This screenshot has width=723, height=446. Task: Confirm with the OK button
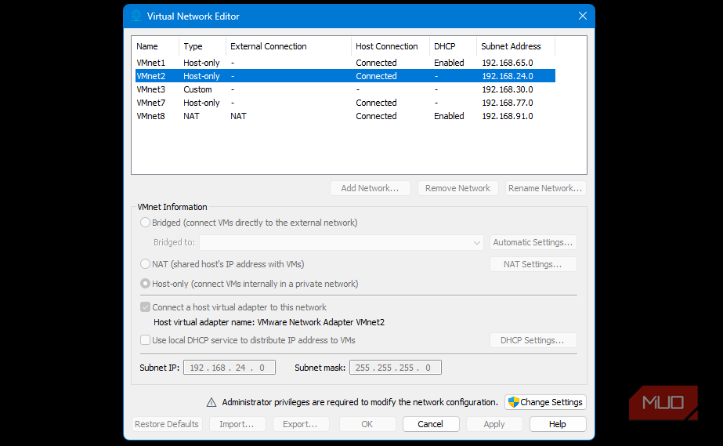(367, 424)
